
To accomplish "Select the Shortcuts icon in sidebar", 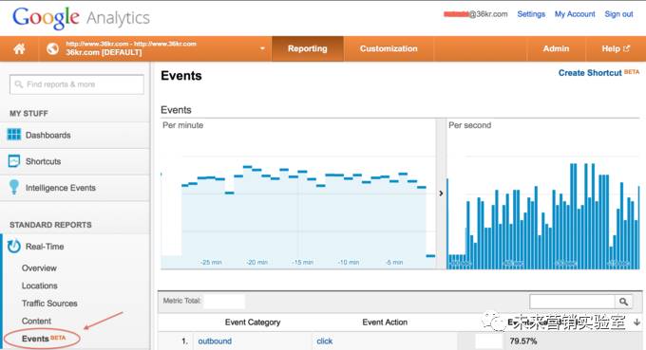I will tap(14, 161).
